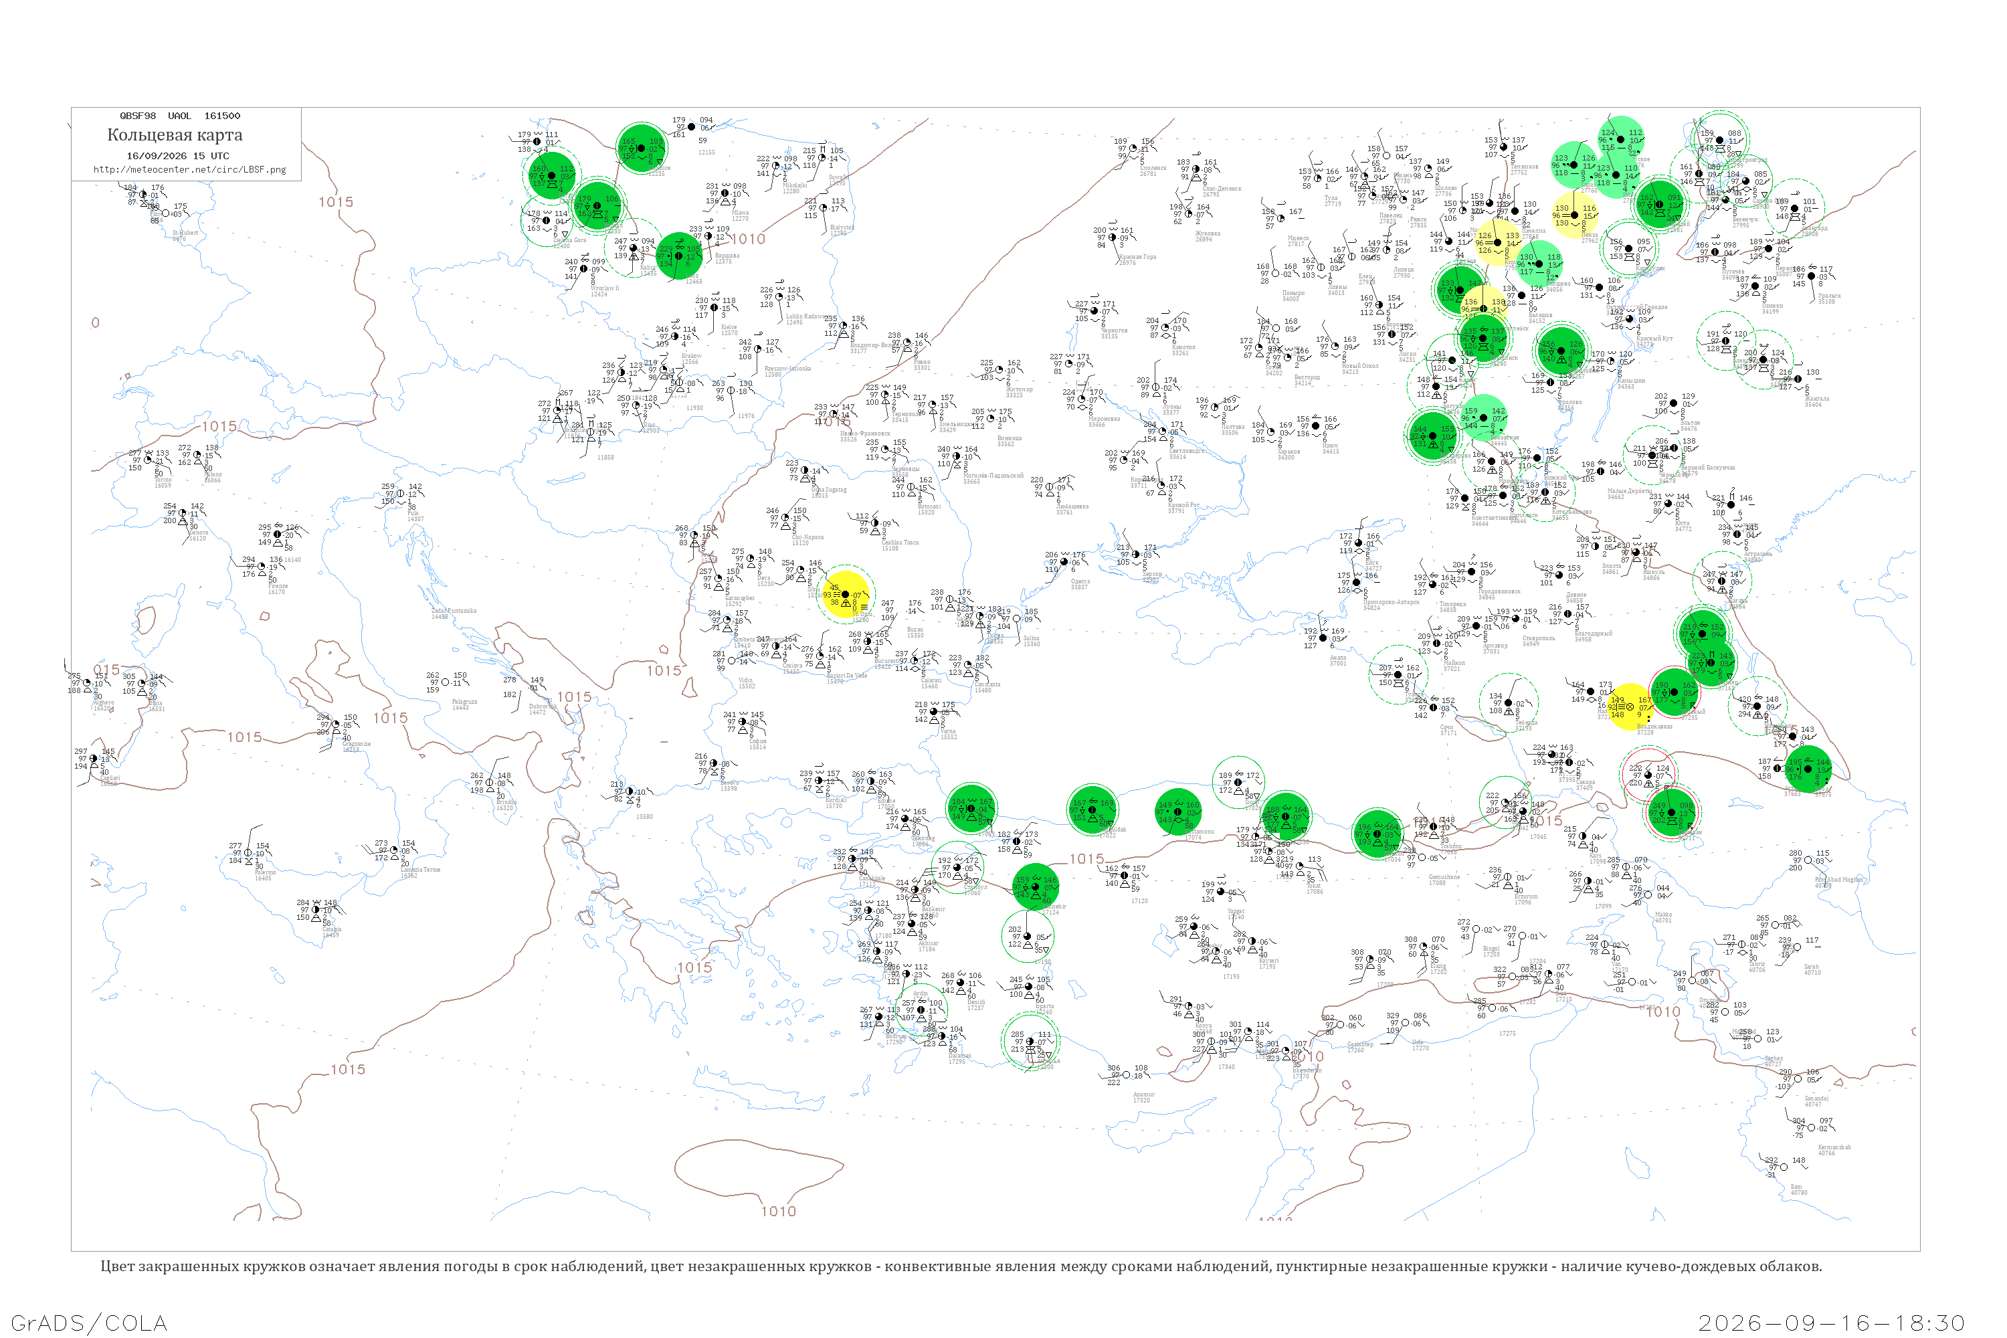Click the GrADS/COLA label
This screenshot has width=2007, height=1338.
[89, 1323]
